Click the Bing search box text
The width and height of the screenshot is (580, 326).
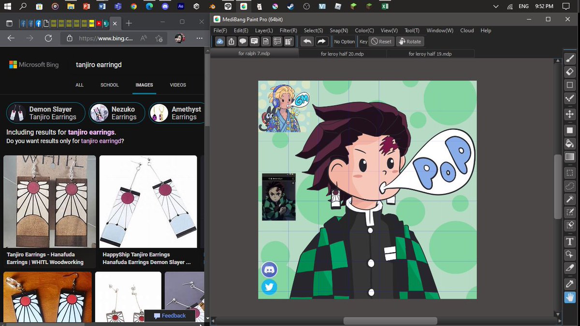click(99, 65)
